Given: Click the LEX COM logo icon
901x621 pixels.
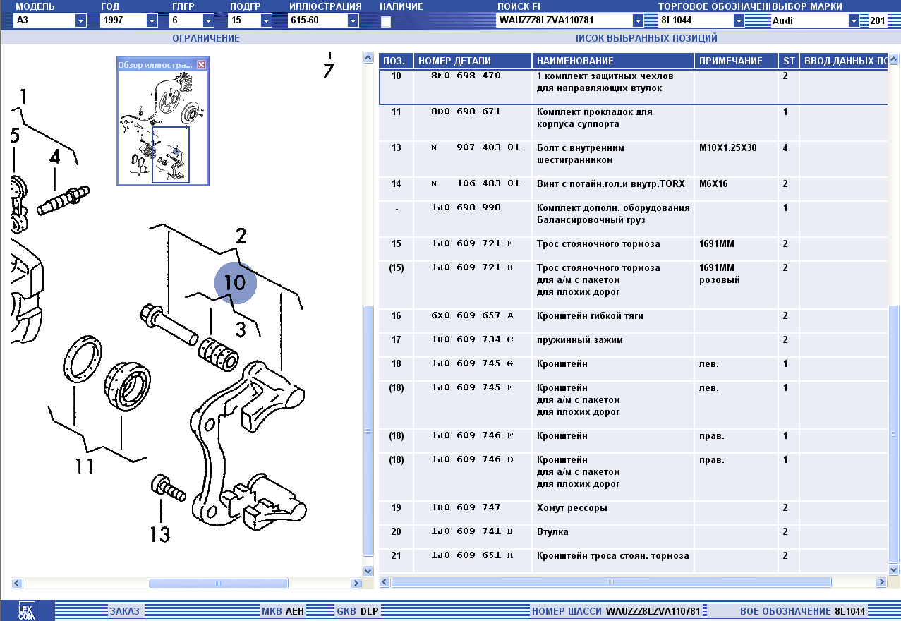Looking at the screenshot, I should (x=27, y=611).
